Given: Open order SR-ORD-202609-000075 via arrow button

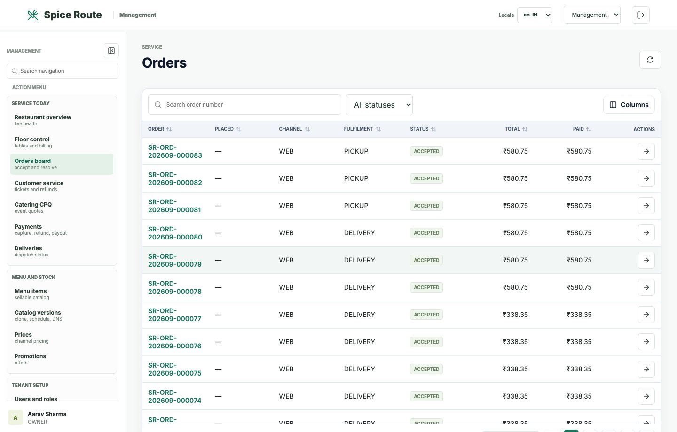Looking at the screenshot, I should point(646,369).
